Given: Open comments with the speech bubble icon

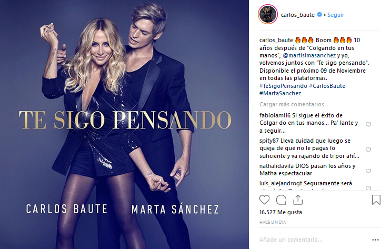Looking at the screenshot, I should click(x=281, y=200).
